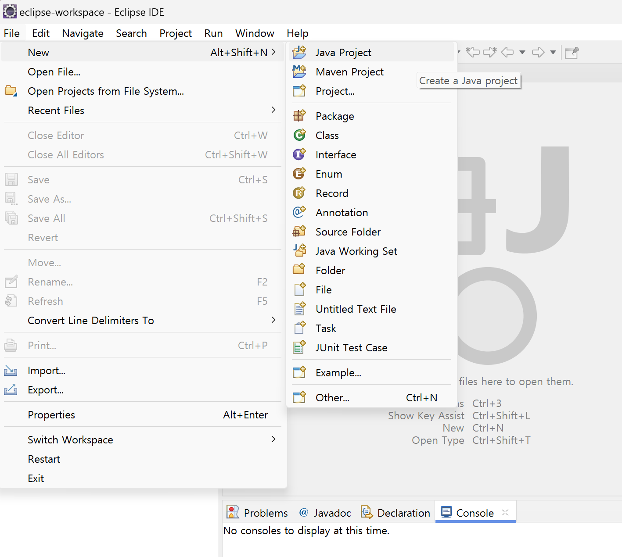Click 'No consoles to display' message
The width and height of the screenshot is (622, 557).
[306, 530]
